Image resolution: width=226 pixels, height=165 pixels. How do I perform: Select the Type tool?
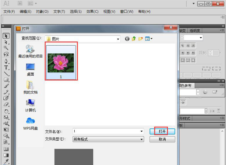[6, 67]
